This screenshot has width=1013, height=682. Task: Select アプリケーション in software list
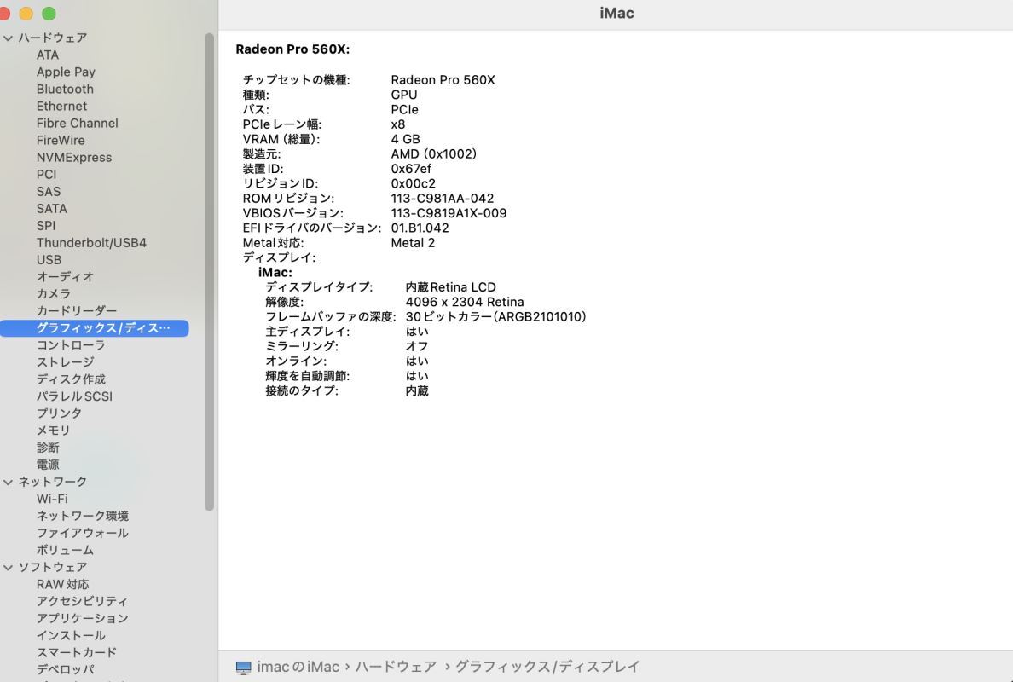pos(82,618)
